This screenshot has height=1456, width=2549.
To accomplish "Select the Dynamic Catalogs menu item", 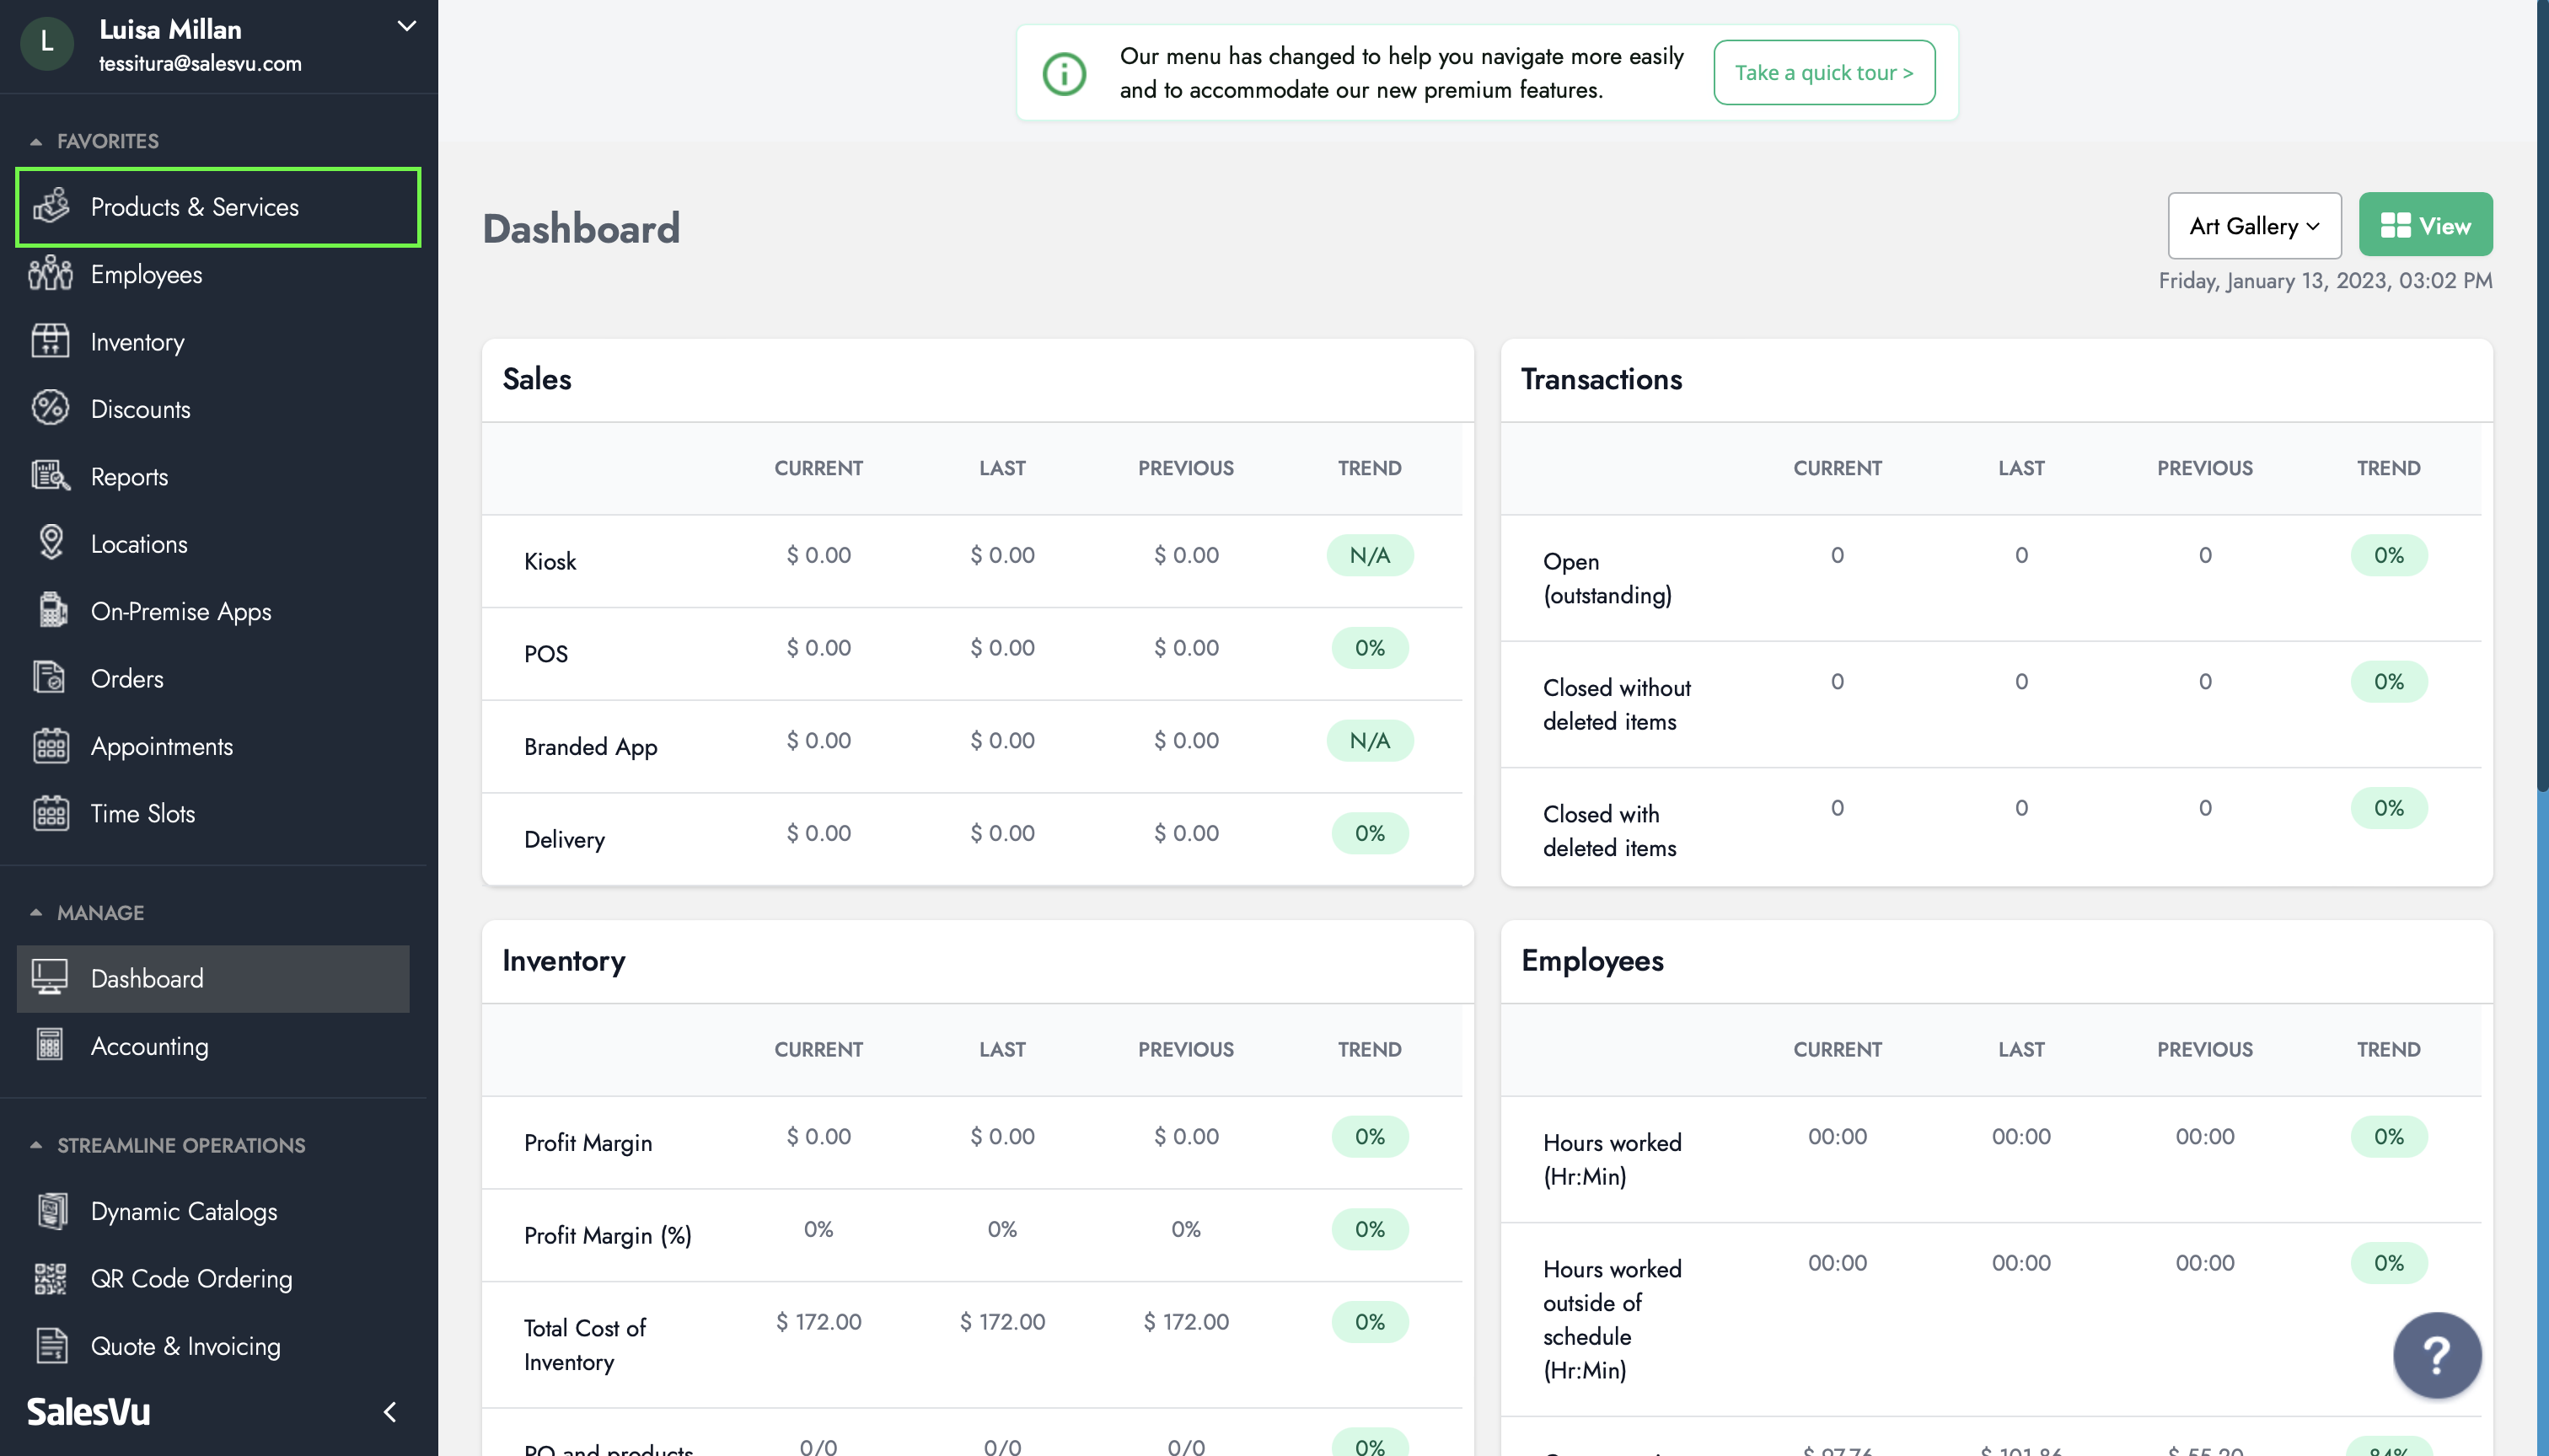I will pos(184,1211).
